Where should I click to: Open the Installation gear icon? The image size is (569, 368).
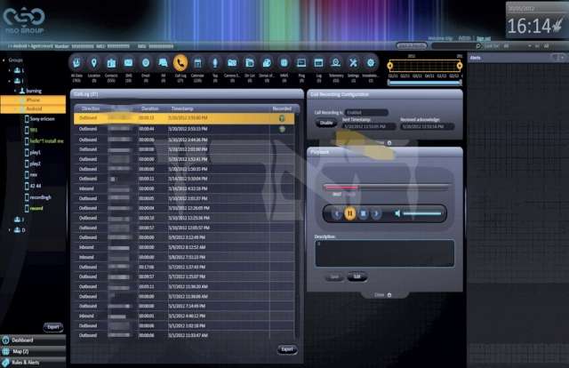370,63
